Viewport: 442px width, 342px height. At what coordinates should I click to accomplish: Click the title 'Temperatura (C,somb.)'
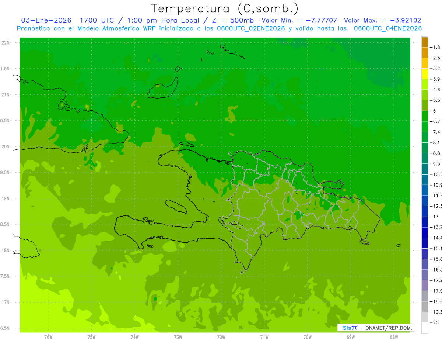(x=225, y=8)
